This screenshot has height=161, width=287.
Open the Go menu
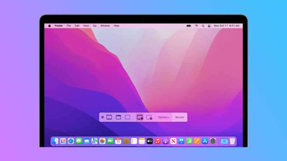click(x=95, y=26)
